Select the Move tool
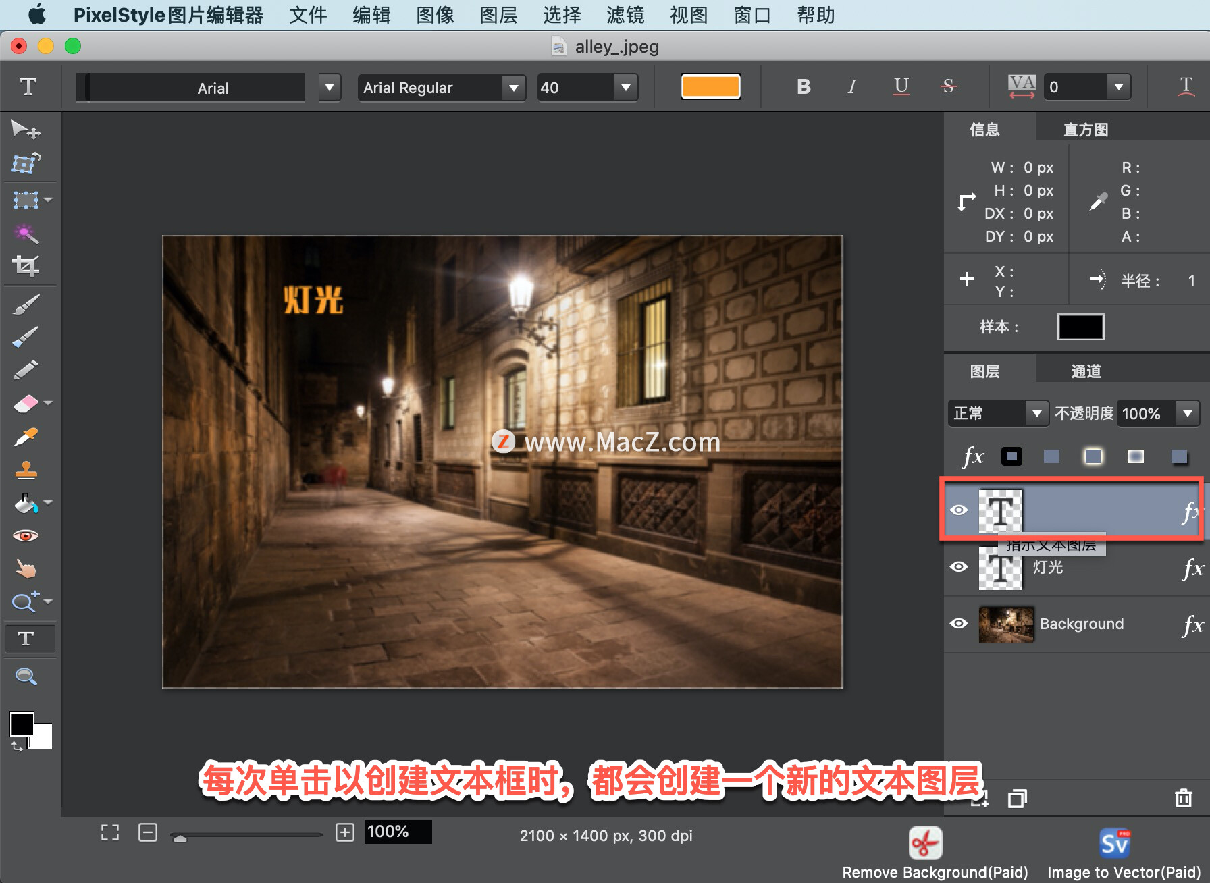1210x883 pixels. click(x=26, y=130)
